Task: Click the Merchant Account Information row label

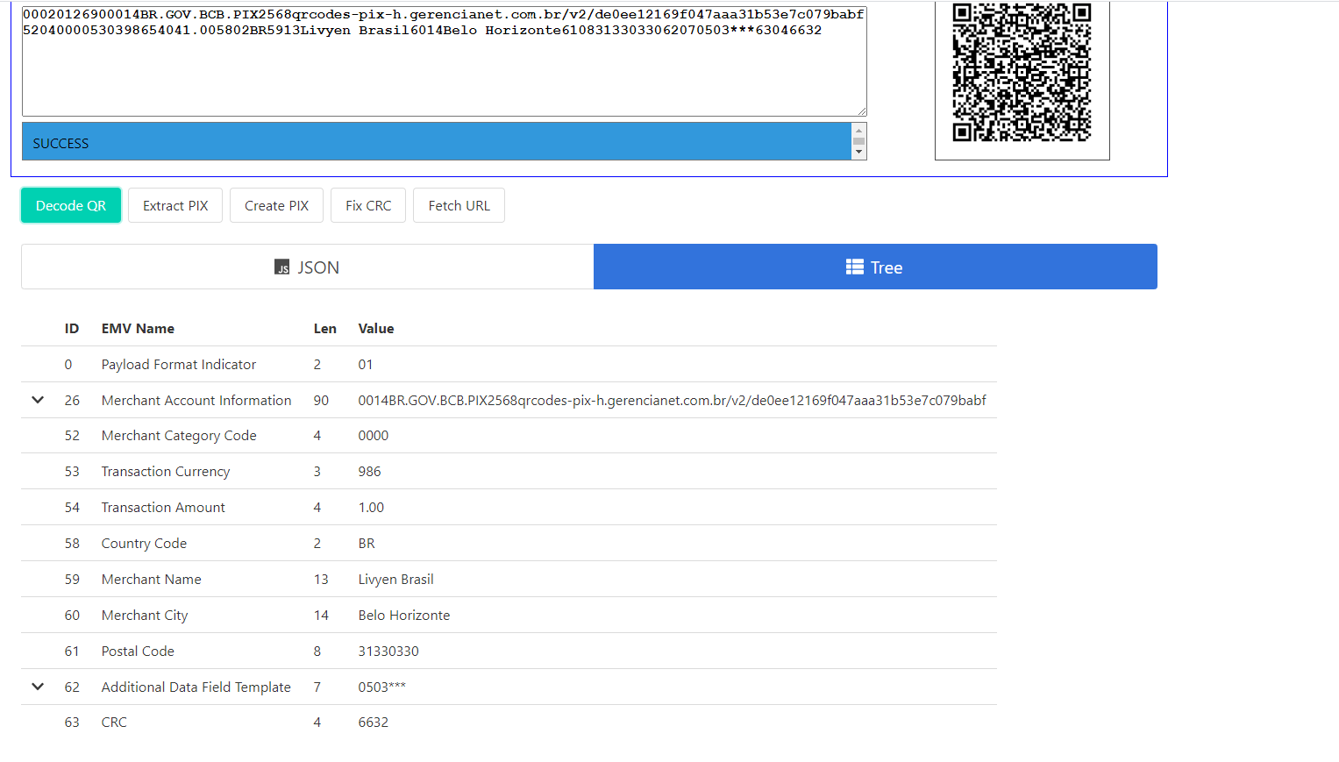Action: (196, 400)
